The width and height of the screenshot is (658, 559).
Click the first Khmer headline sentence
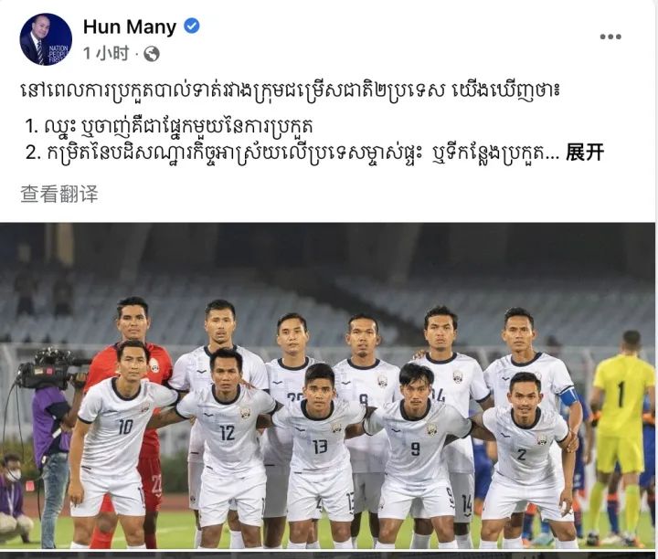pyautogui.click(x=290, y=90)
